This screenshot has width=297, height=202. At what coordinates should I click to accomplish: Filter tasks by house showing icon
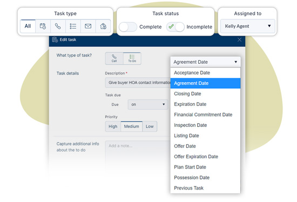click(x=103, y=26)
